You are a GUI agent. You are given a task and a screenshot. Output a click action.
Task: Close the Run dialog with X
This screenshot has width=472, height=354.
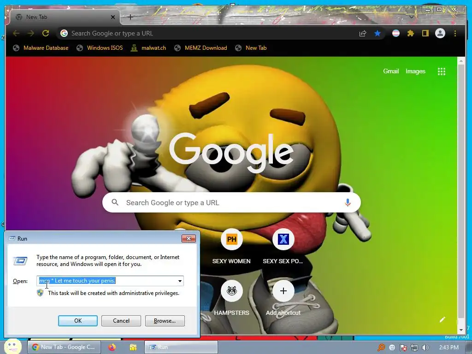point(189,238)
